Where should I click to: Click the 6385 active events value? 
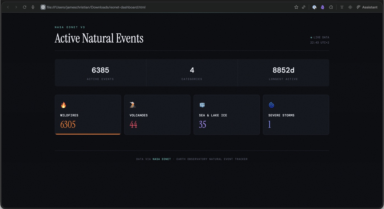pos(100,70)
